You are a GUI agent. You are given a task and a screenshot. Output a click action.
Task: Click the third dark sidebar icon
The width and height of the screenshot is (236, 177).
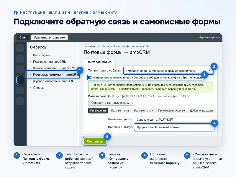tap(20, 69)
